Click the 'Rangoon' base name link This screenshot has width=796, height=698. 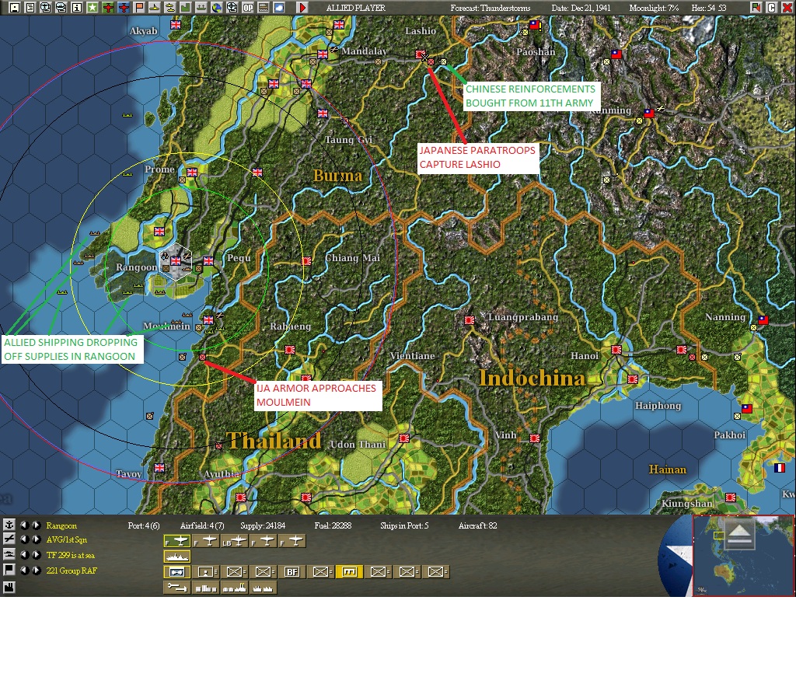(61, 525)
